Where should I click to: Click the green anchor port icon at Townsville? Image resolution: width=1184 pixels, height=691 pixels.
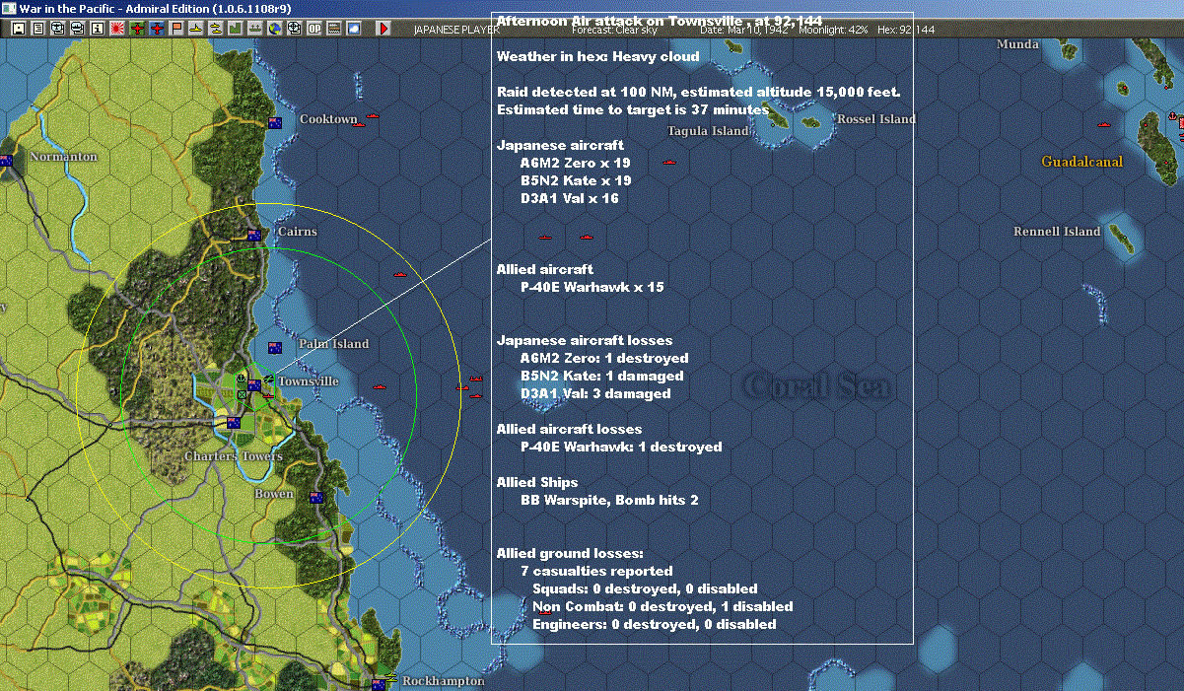[241, 379]
